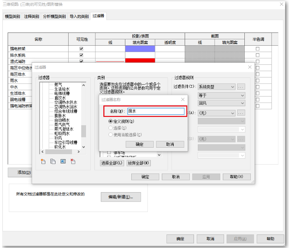This screenshot has height=248, width=291.
Task: Toggle visibility checkbox for 强电桥架
Action: coord(81,49)
